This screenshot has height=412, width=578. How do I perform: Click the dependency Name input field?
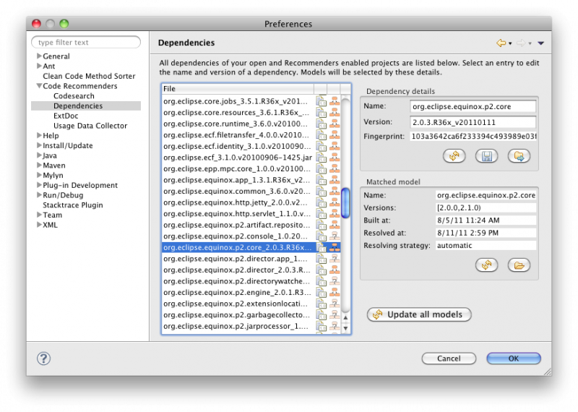[473, 106]
